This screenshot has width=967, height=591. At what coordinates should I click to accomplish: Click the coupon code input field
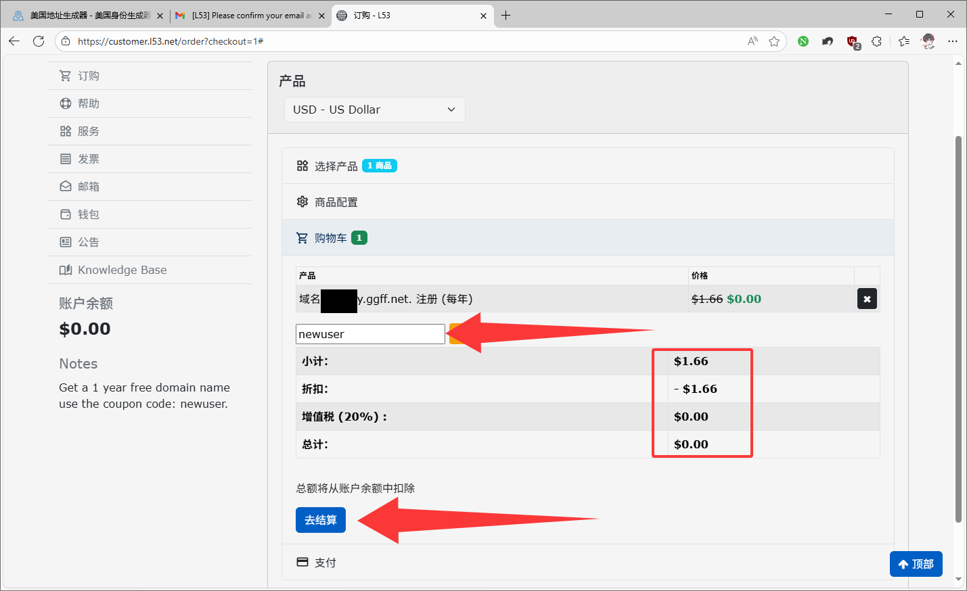tap(369, 334)
